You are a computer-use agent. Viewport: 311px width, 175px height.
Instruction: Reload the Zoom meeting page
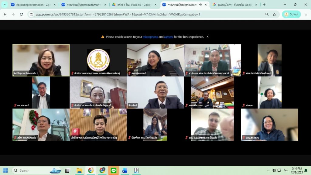[x=21, y=14]
